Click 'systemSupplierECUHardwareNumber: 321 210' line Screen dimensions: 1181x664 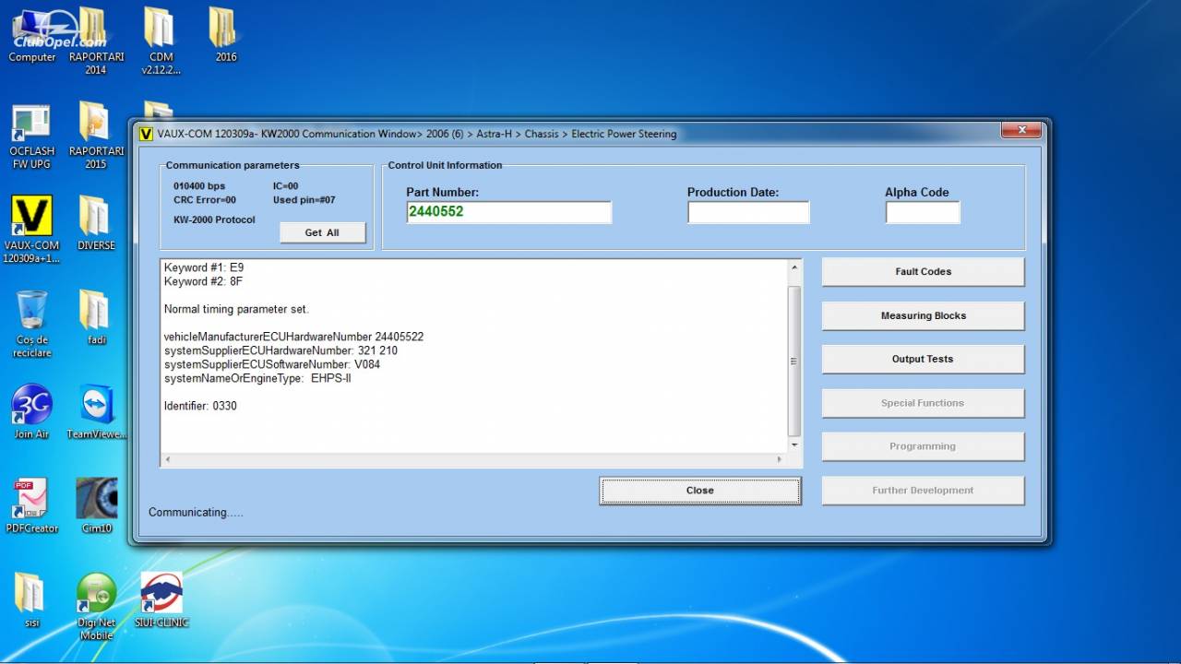280,350
